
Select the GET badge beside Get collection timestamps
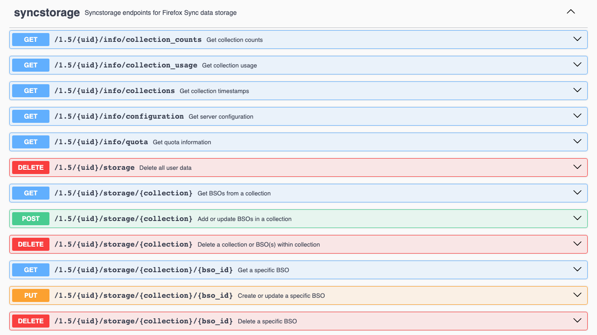(x=31, y=91)
